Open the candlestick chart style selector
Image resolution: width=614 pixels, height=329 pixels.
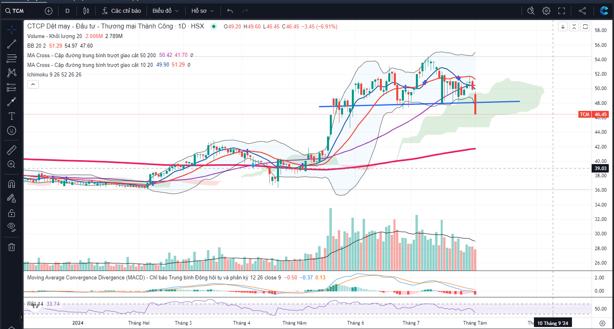(86, 11)
